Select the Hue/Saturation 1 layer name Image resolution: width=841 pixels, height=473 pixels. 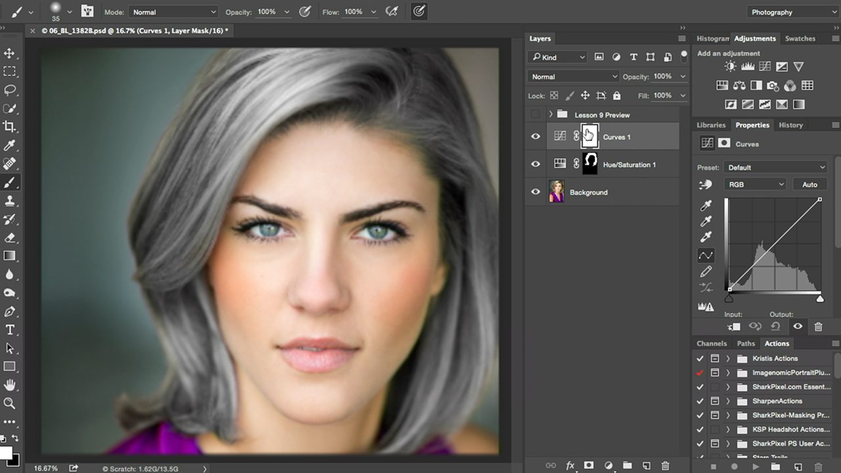coord(629,164)
